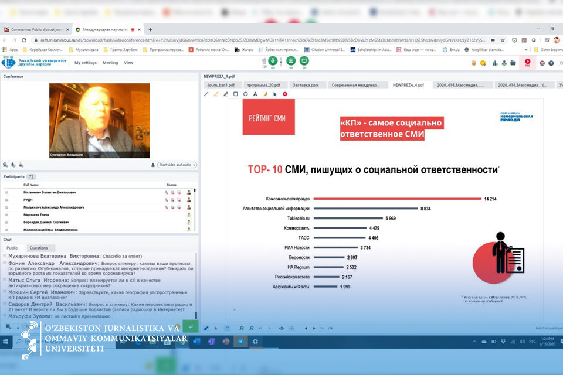This screenshot has height=375, width=563.
Task: Open the Meeting menu
Action: click(x=110, y=63)
